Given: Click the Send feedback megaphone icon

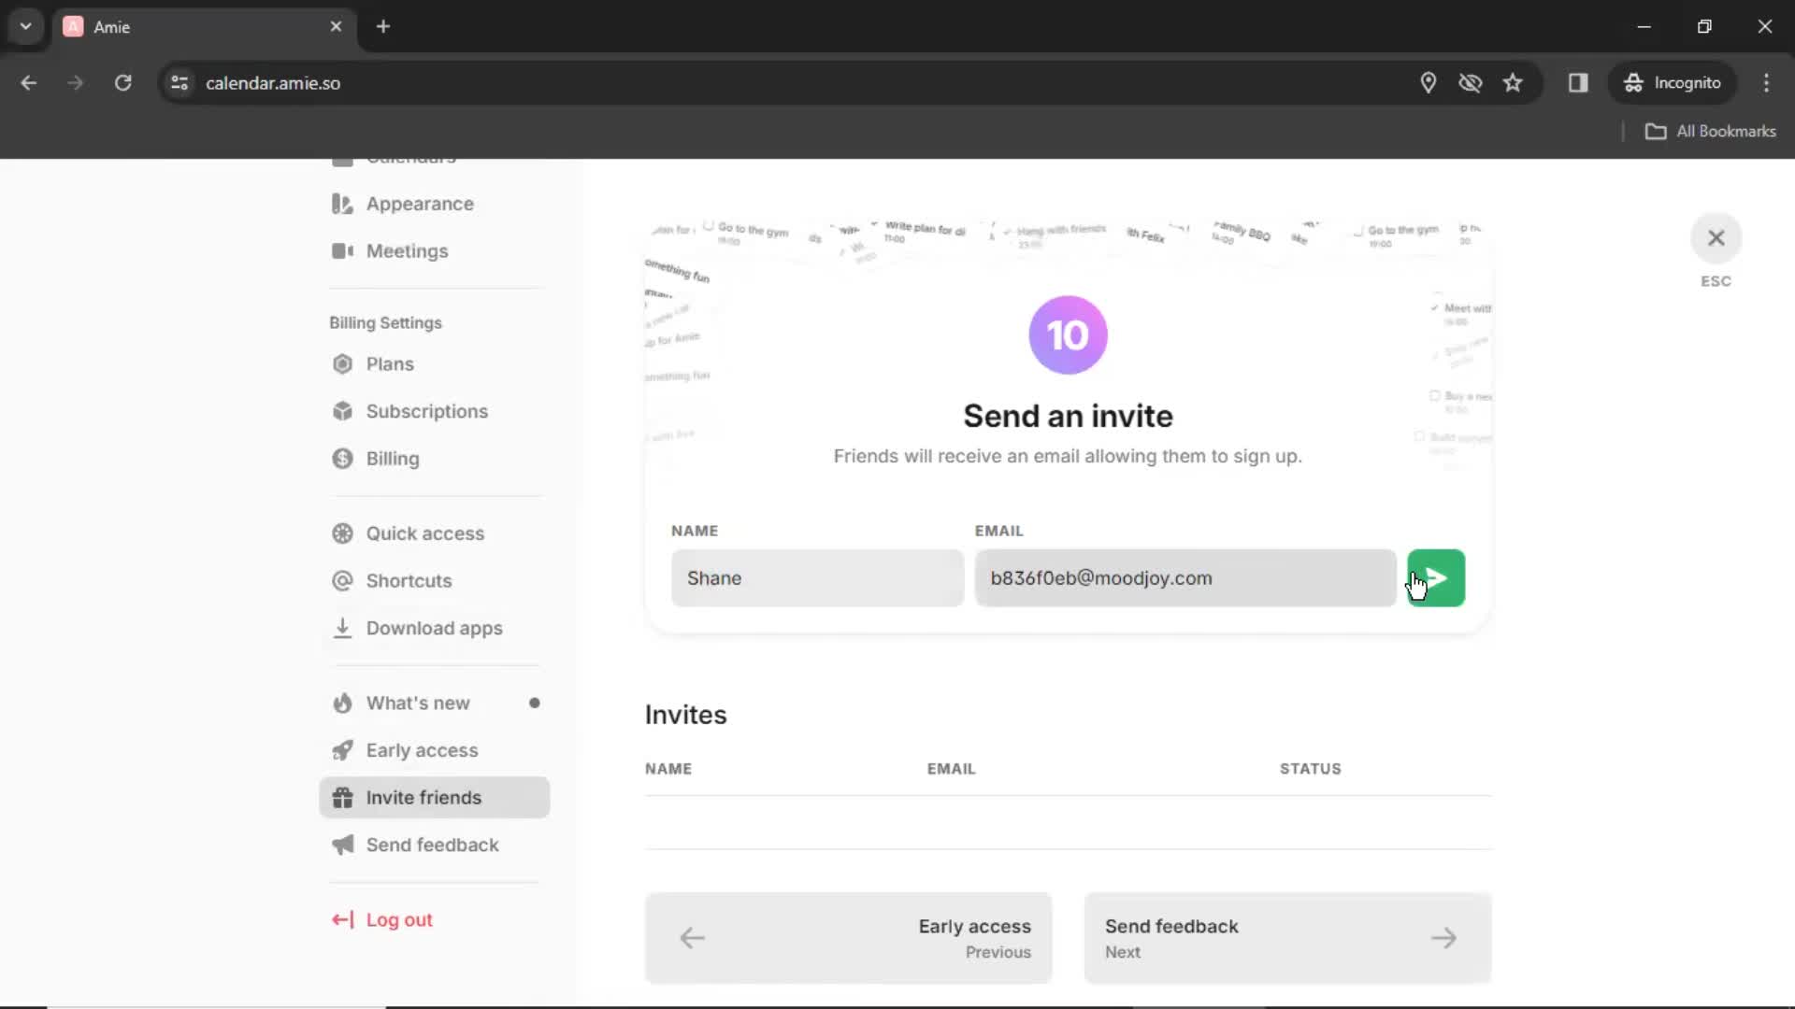Looking at the screenshot, I should click(341, 846).
